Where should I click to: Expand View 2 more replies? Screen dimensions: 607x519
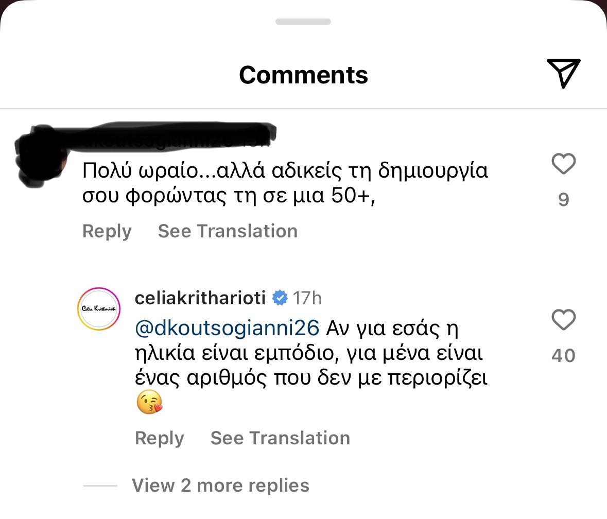[220, 486]
